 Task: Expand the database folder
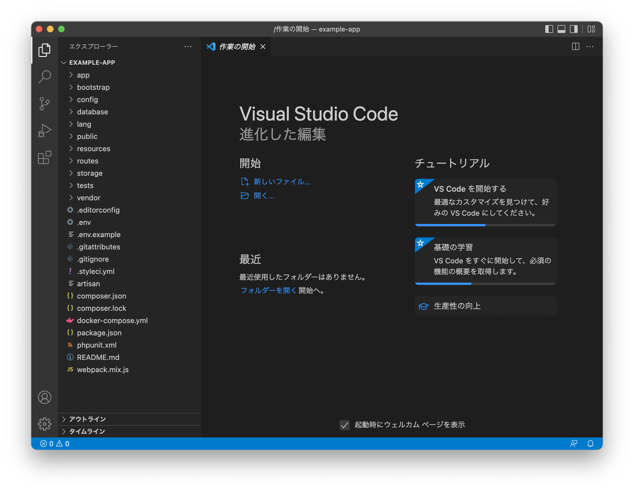pyautogui.click(x=129, y=112)
